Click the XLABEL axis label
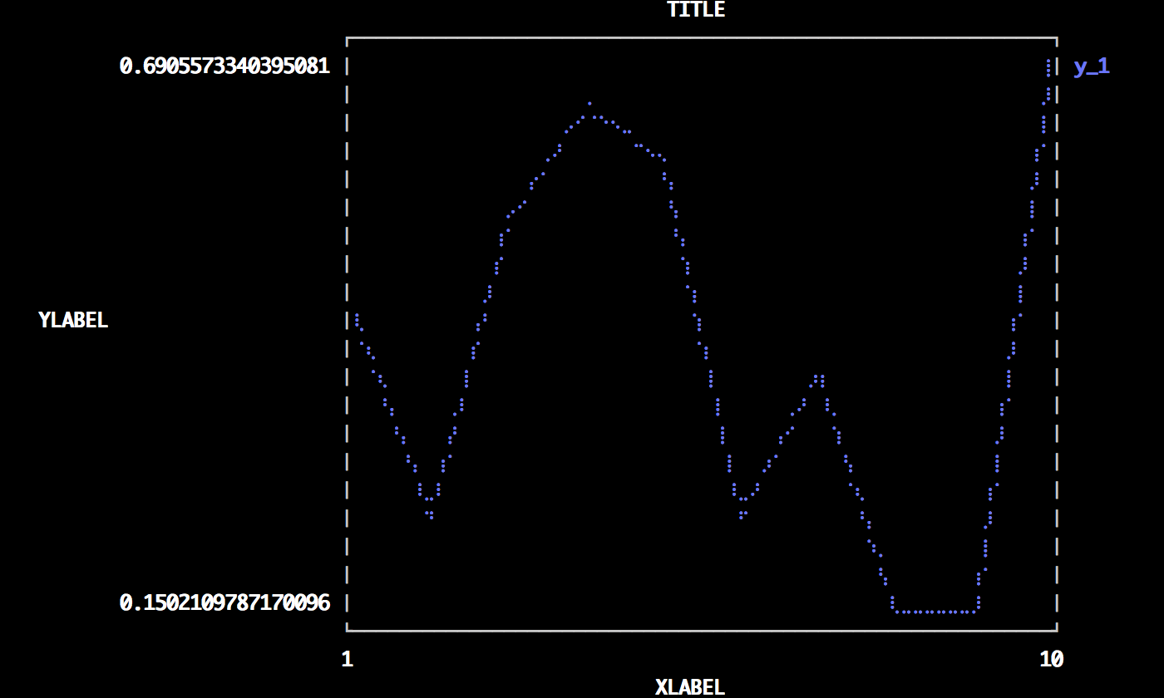 tap(689, 687)
